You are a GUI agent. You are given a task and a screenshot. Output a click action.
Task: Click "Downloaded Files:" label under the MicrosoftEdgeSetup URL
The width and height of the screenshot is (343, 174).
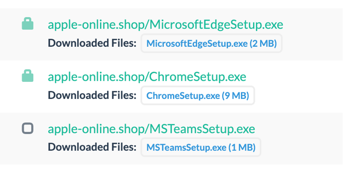92,43
